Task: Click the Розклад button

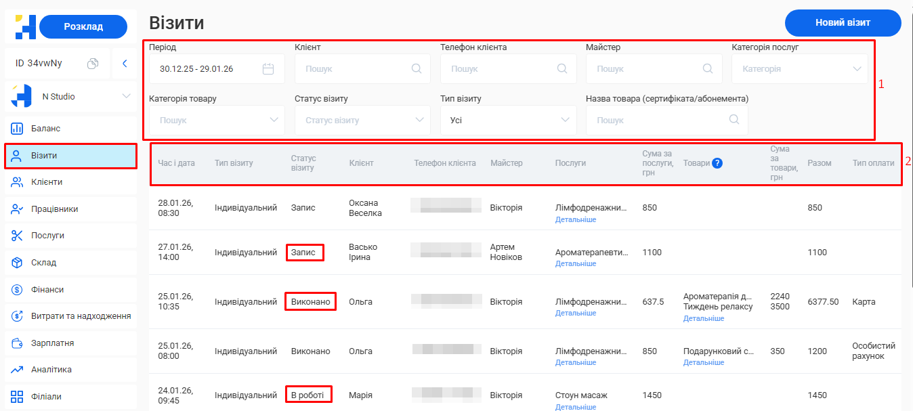Action: 83,26
